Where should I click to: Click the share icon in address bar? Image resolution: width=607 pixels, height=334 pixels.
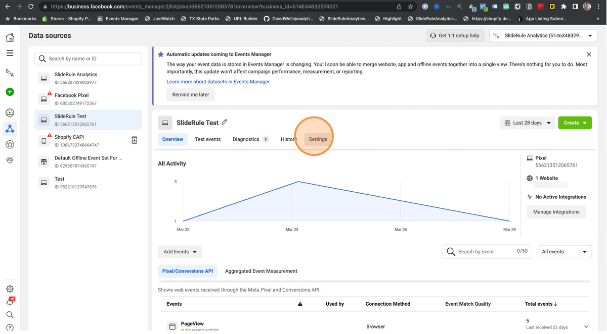399,7
